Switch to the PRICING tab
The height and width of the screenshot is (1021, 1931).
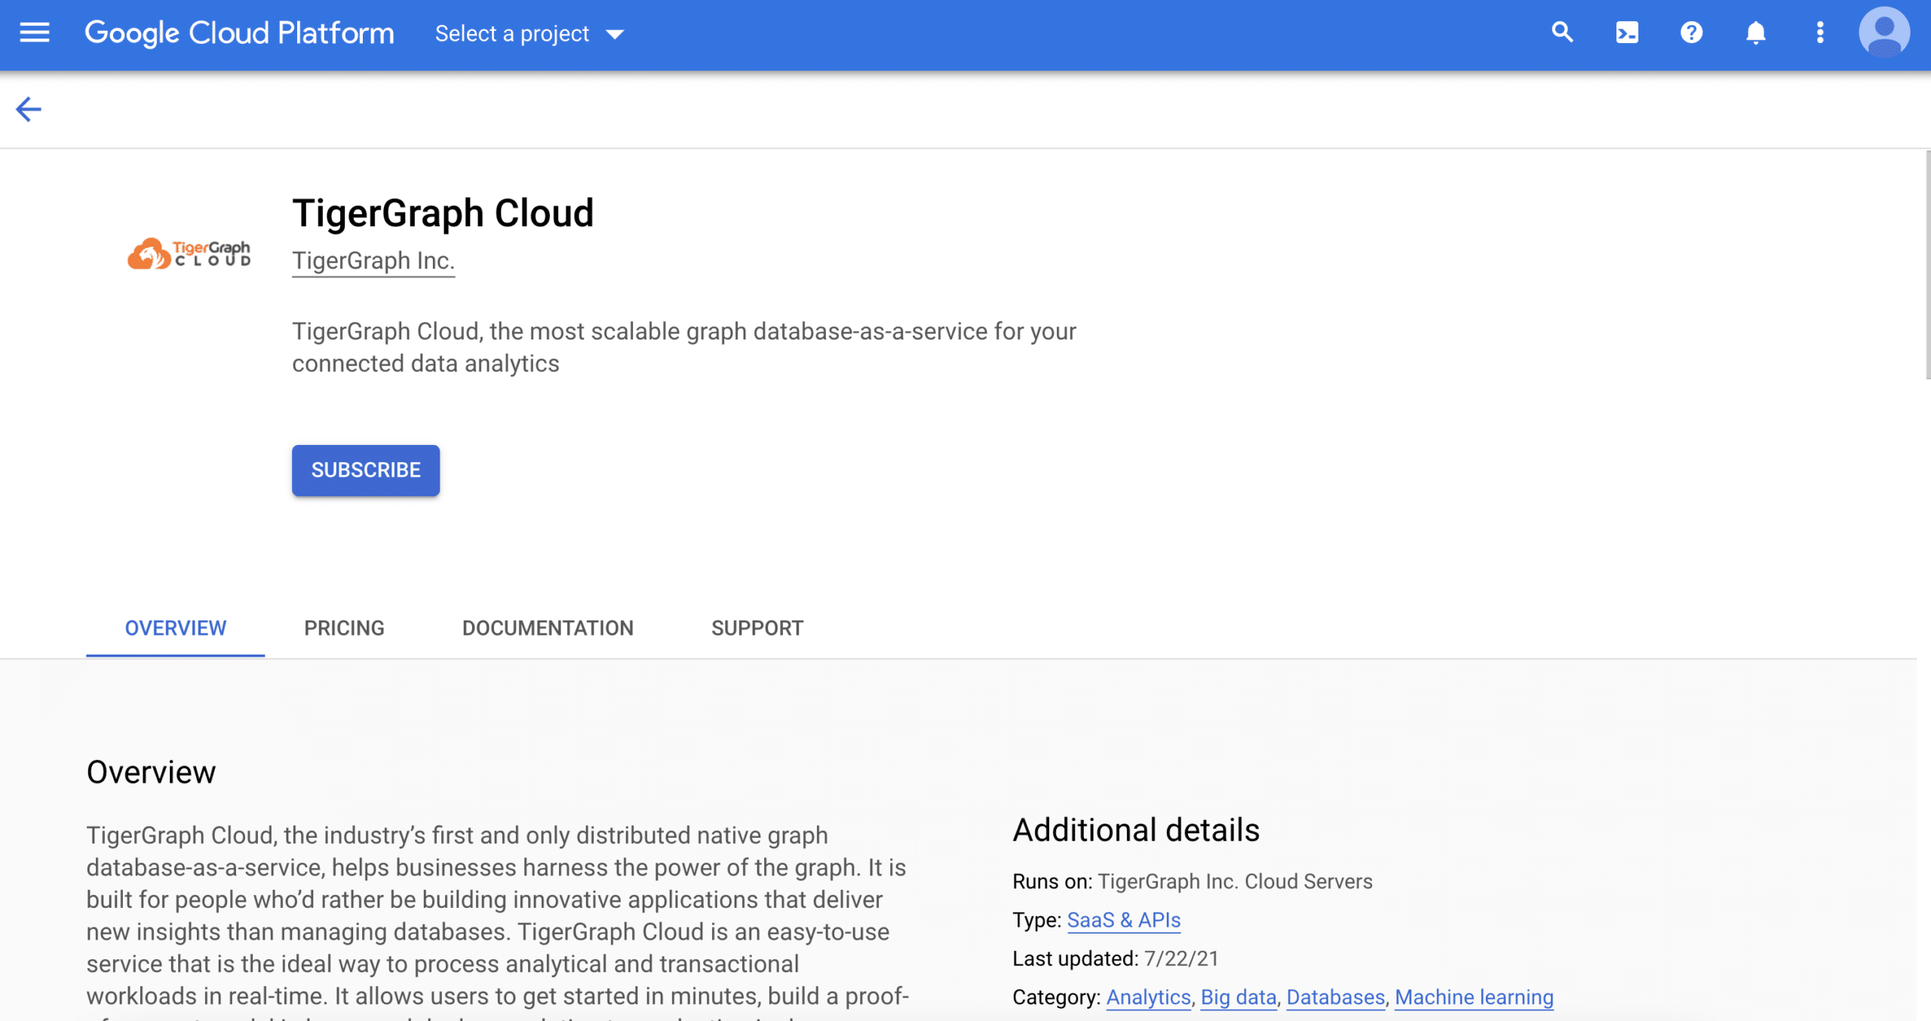[x=344, y=628]
